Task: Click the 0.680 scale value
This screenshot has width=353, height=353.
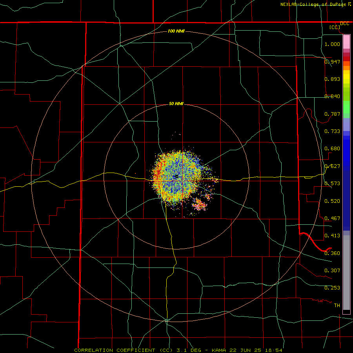Action: coord(332,149)
